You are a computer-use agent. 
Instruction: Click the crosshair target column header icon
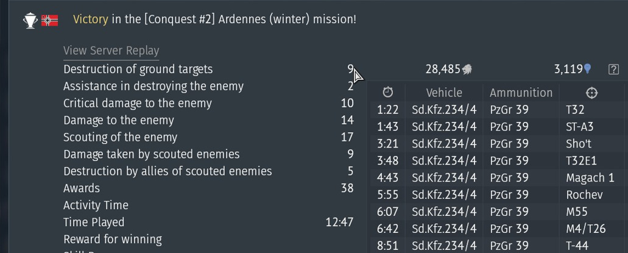pos(591,93)
